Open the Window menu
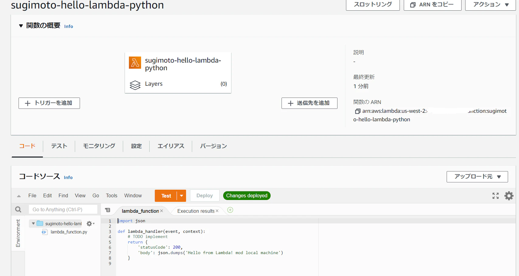The height and width of the screenshot is (276, 519). click(x=133, y=196)
